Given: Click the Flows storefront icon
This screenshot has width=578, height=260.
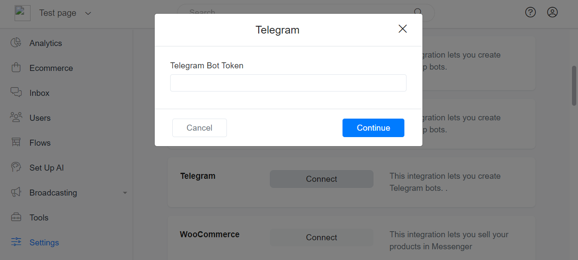Looking at the screenshot, I should 16,142.
